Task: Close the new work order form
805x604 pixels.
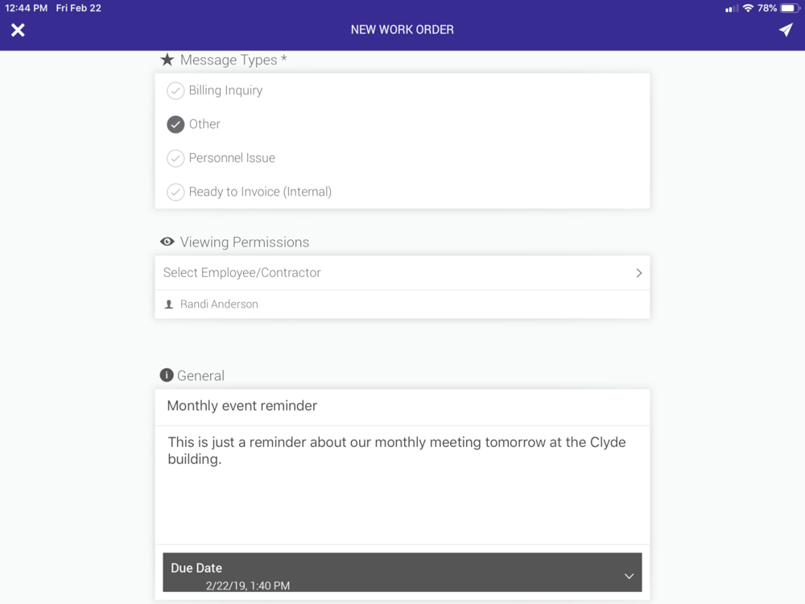Action: pos(18,30)
